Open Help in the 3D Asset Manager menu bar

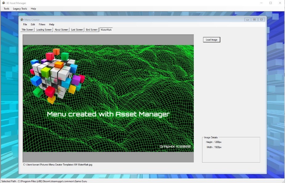pyautogui.click(x=33, y=9)
